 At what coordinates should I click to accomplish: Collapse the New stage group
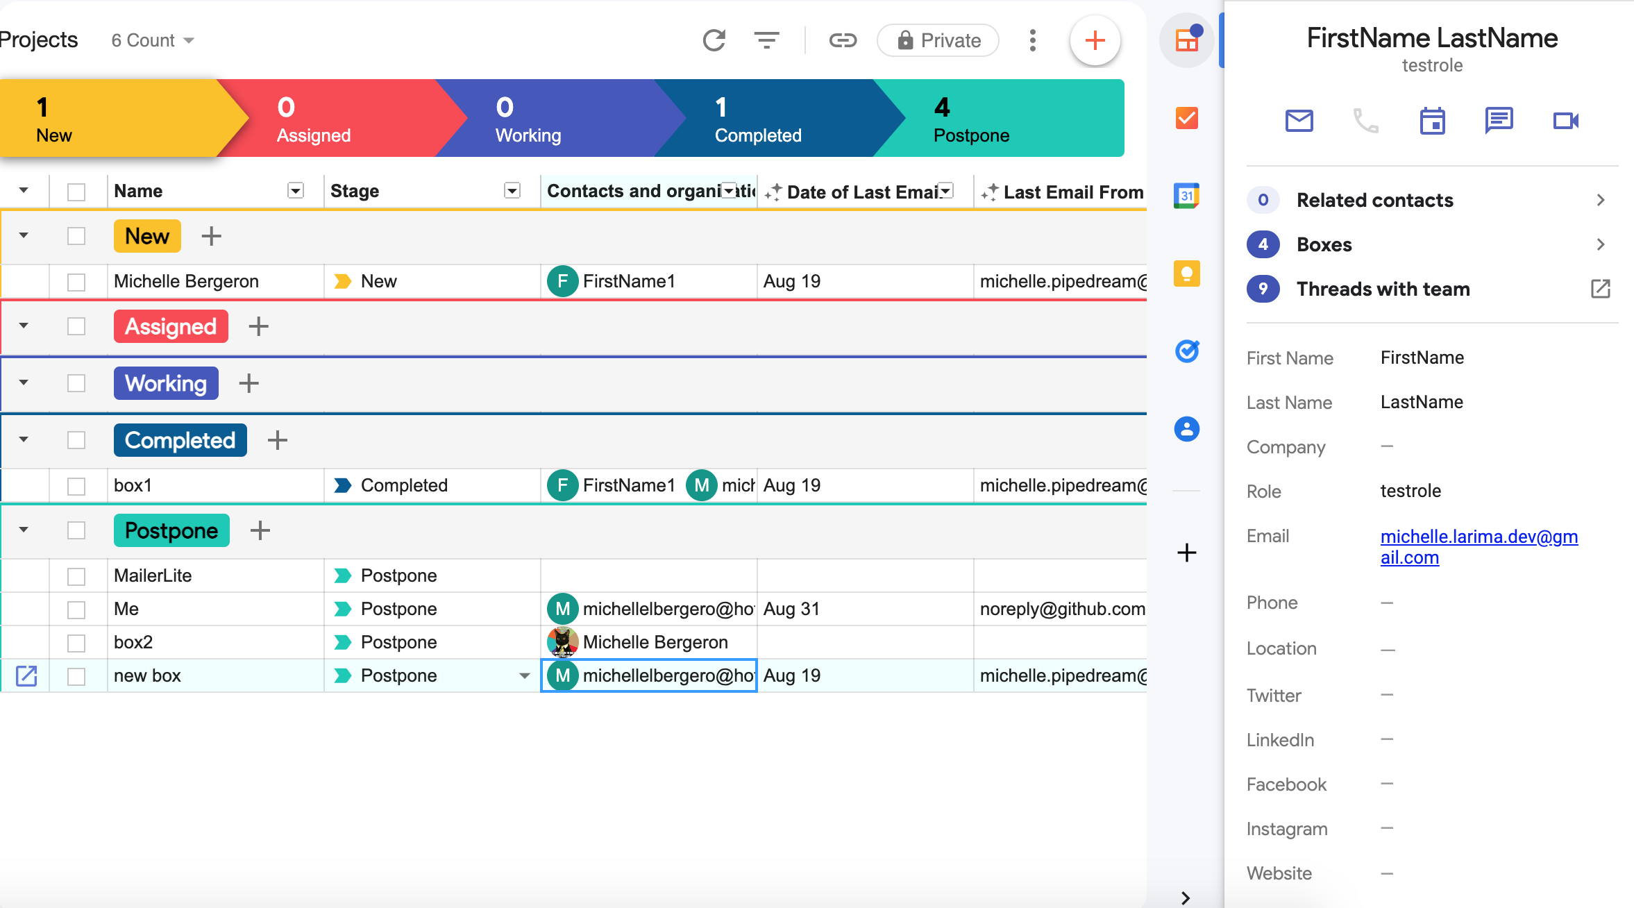(24, 236)
